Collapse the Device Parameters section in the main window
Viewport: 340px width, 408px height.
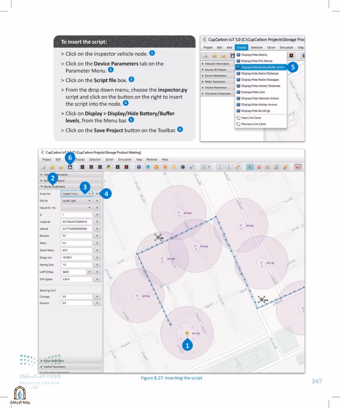[71, 186]
